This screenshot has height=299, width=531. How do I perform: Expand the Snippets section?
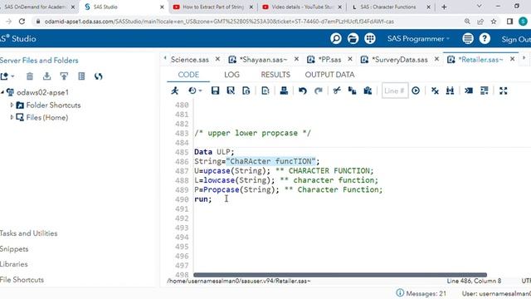click(14, 249)
